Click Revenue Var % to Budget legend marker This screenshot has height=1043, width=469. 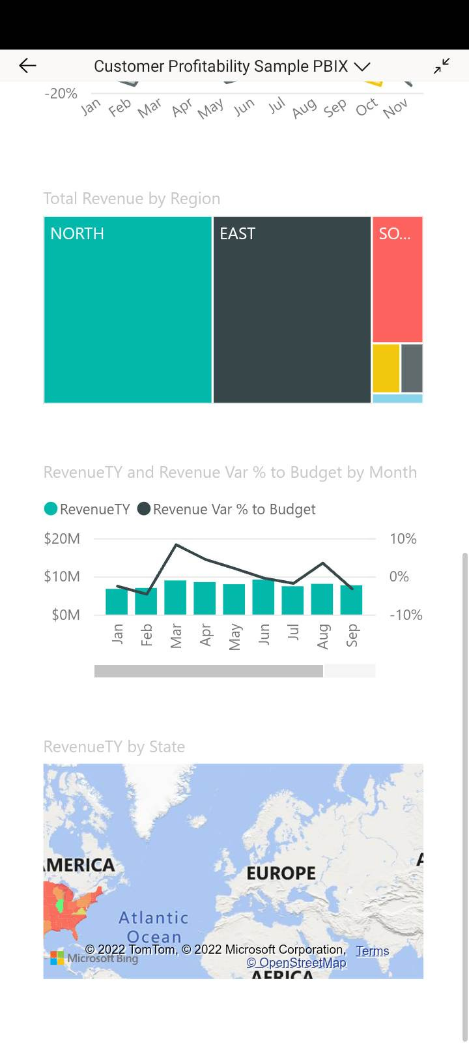(144, 509)
